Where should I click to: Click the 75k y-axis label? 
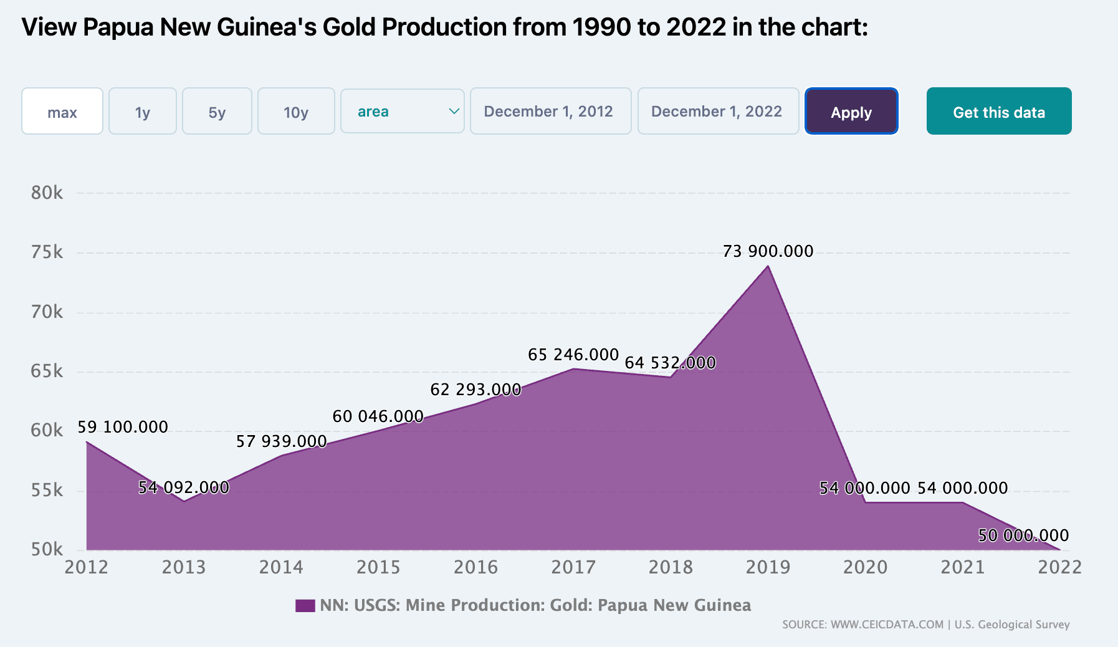point(47,252)
